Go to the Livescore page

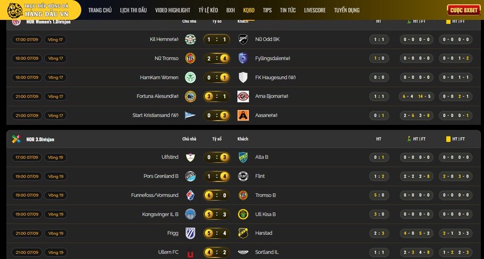(x=315, y=10)
